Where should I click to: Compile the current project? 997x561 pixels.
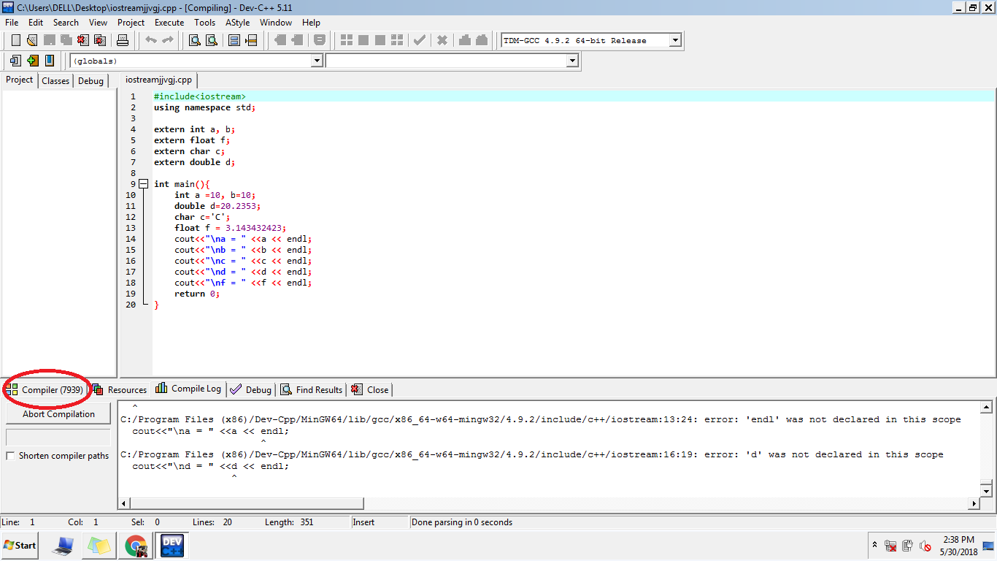tap(345, 40)
